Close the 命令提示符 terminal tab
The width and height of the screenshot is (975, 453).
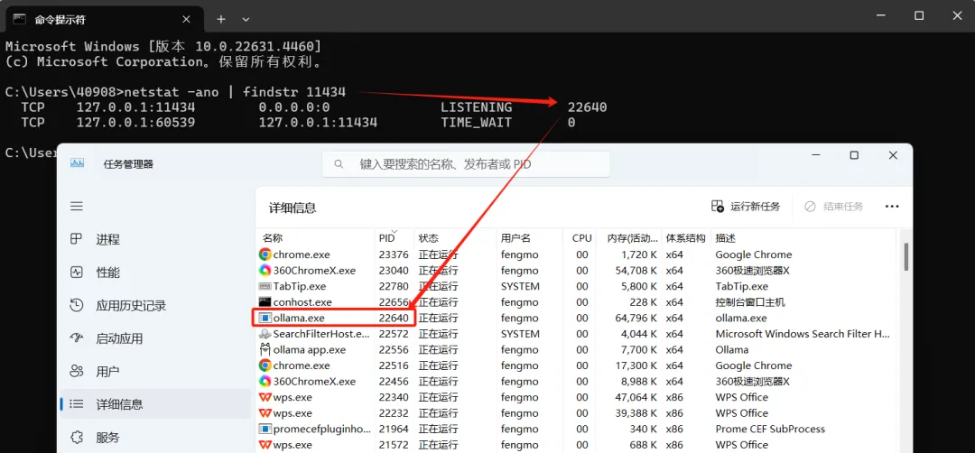[188, 19]
